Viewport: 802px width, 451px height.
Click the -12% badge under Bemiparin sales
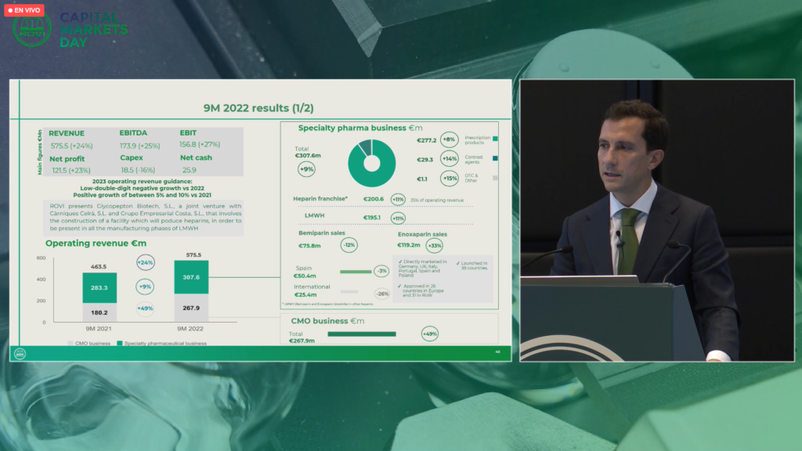tap(349, 245)
